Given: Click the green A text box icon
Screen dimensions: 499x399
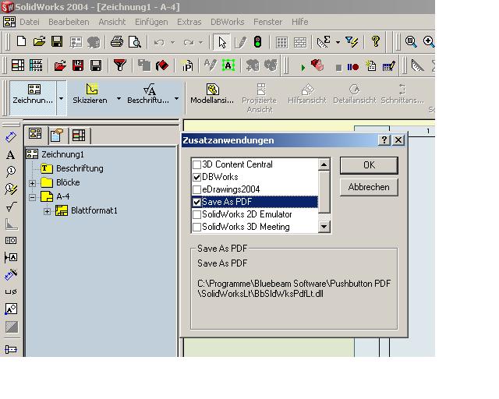Looking at the screenshot, I should pos(228,65).
